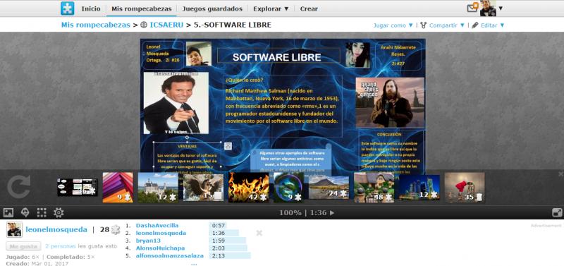Open DashaAvecilla's profile link in leaderboard
This screenshot has height=266, width=564.
point(157,226)
